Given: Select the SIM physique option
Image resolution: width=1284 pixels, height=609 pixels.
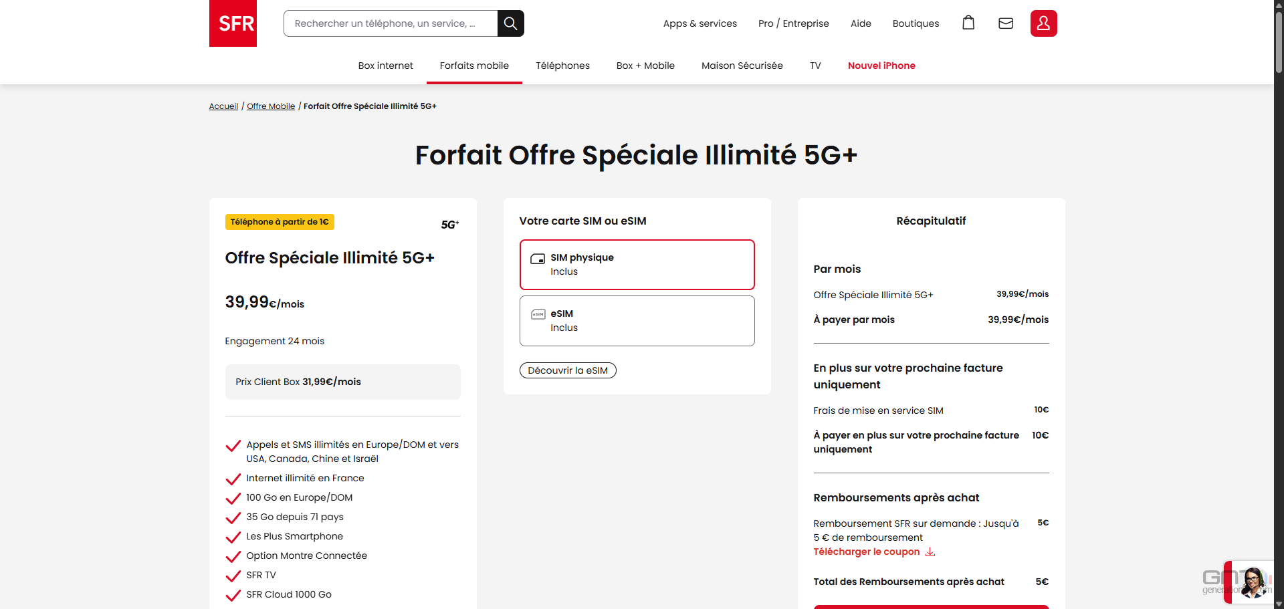Looking at the screenshot, I should (x=637, y=265).
